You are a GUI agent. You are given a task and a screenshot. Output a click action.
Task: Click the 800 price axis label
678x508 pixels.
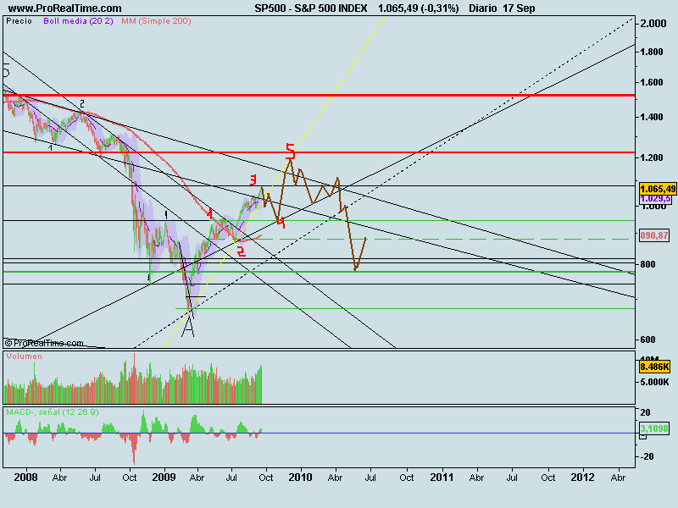point(647,264)
